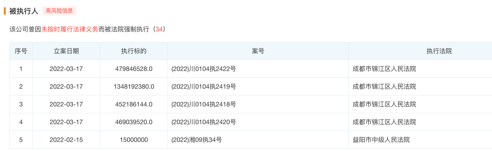Click the amount 452186144.0 in row 3
The width and height of the screenshot is (492, 151).
134,104
